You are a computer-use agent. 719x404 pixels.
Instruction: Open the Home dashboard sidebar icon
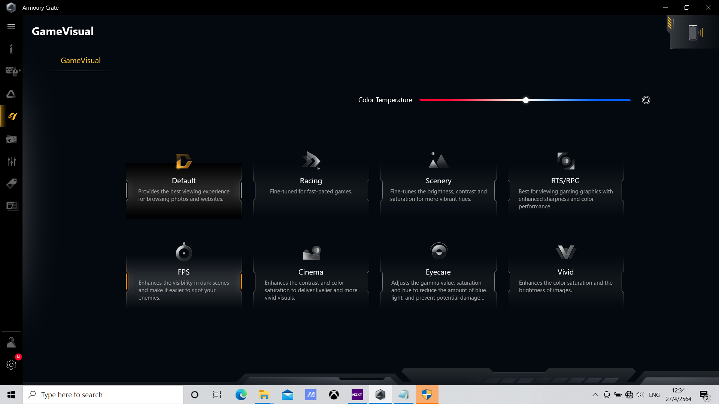coord(11,49)
